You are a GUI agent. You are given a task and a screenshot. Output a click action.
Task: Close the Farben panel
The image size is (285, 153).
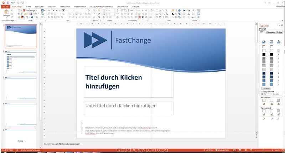pos(282,25)
